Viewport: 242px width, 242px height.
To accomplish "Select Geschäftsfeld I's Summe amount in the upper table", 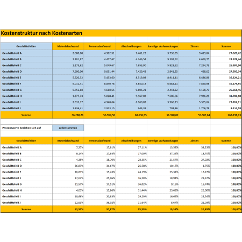I will pos(226,102).
